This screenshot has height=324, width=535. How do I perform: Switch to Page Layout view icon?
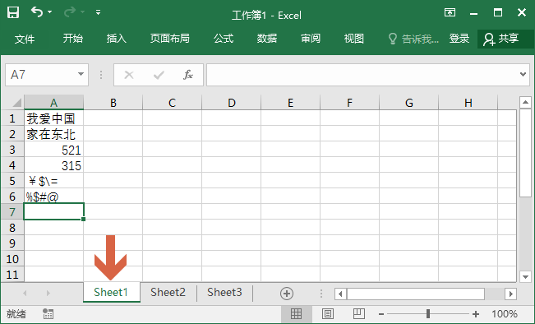point(328,314)
